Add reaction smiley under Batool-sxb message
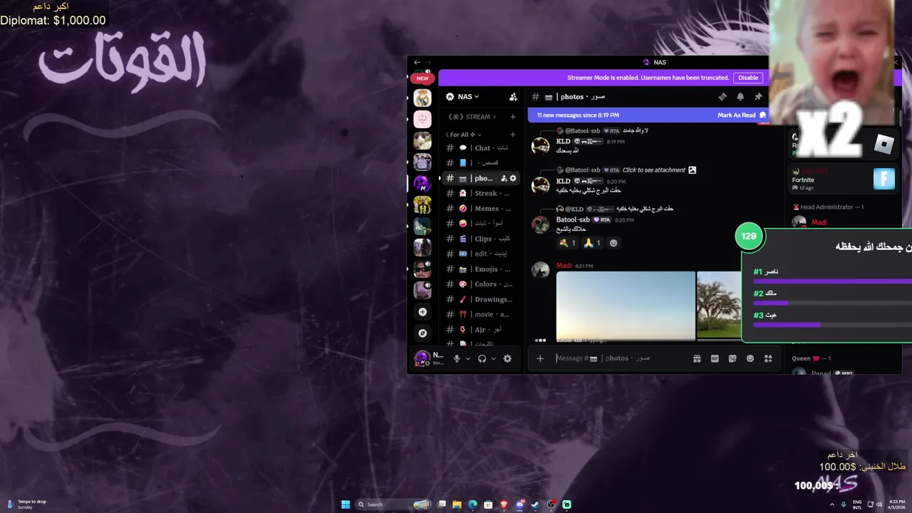The height and width of the screenshot is (513, 912). tap(613, 243)
